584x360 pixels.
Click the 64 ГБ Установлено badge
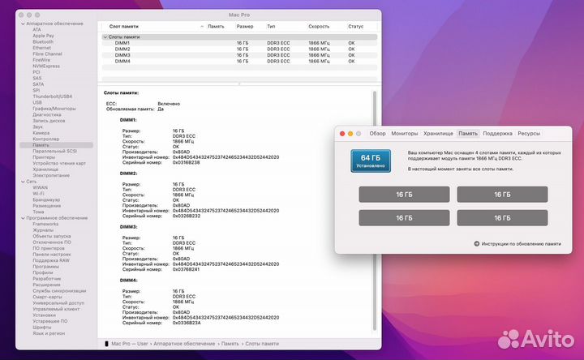tap(371, 161)
